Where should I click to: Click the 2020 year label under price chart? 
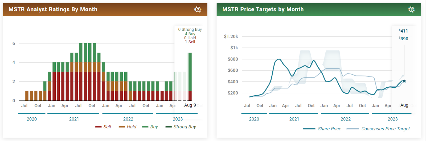click(254, 119)
